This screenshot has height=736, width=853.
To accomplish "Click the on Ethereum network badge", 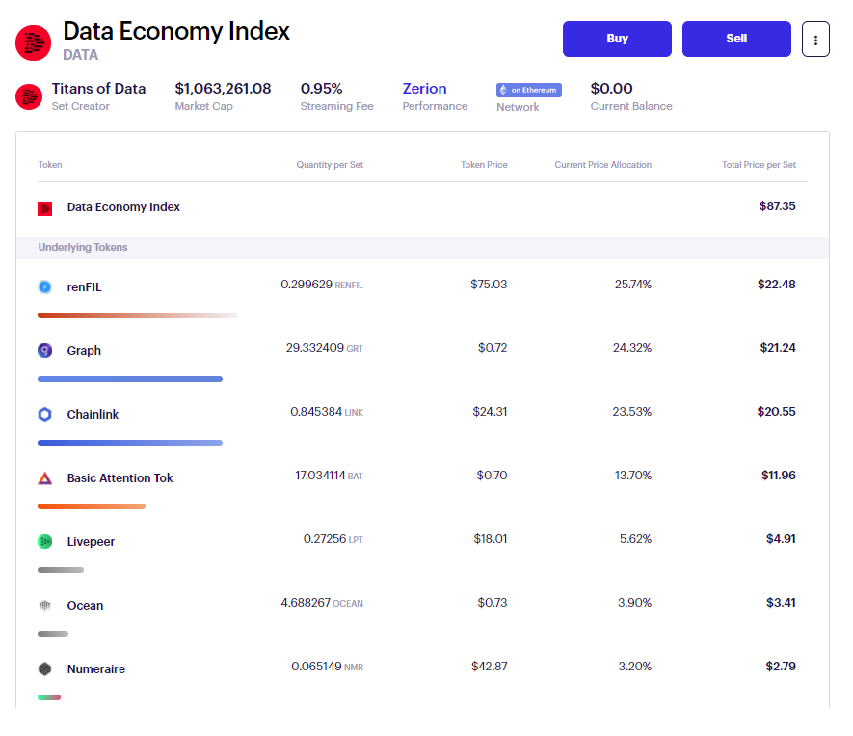I will [528, 90].
